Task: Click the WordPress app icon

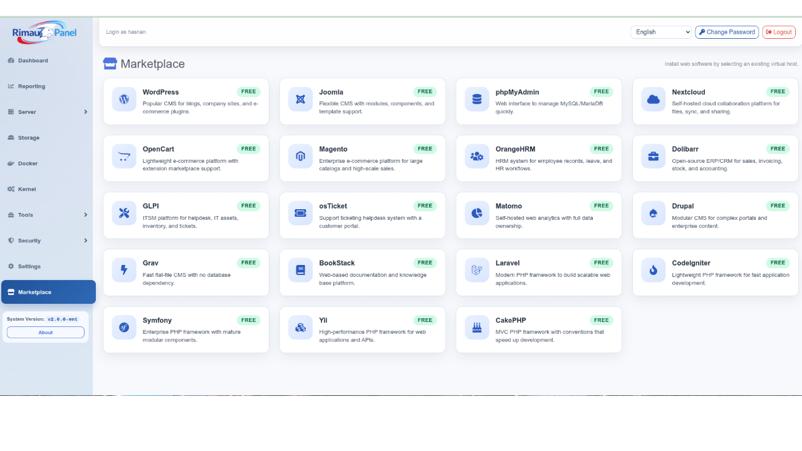Action: (x=124, y=100)
